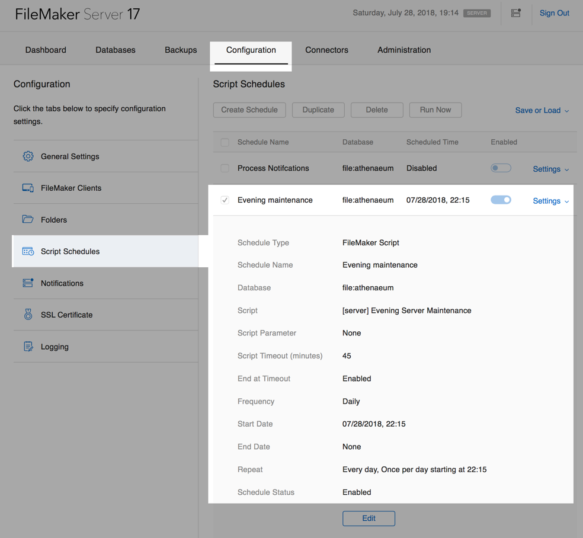Image resolution: width=583 pixels, height=538 pixels.
Task: Enable the Process Notifcations schedule toggle
Action: (501, 168)
